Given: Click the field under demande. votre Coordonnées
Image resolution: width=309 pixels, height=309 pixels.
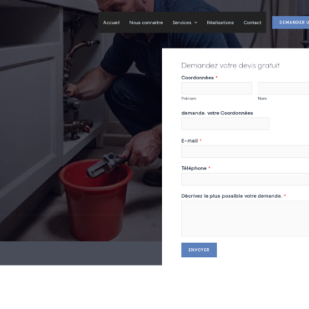Looking at the screenshot, I should (225, 124).
